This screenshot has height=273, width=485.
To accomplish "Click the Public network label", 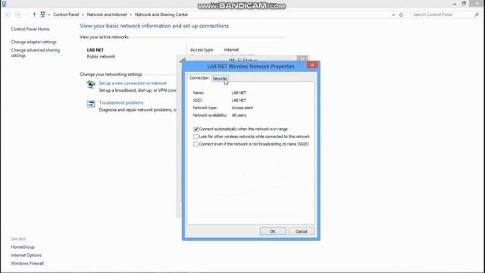I will (x=101, y=57).
